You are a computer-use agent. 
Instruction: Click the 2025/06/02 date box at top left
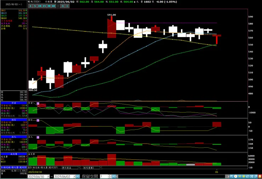(14, 4)
